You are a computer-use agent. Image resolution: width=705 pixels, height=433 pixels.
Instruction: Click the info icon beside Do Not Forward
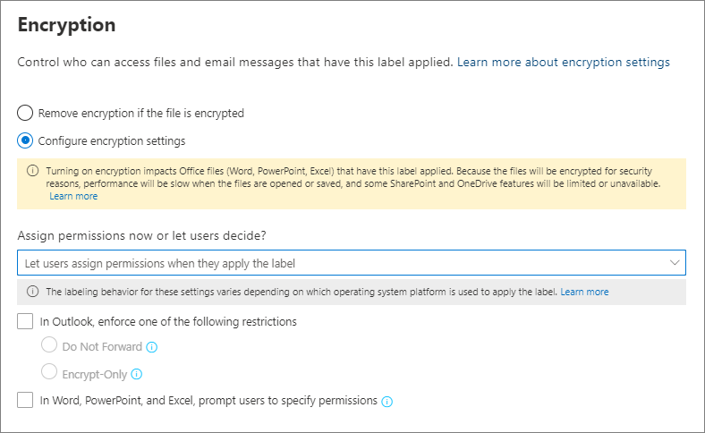point(152,347)
